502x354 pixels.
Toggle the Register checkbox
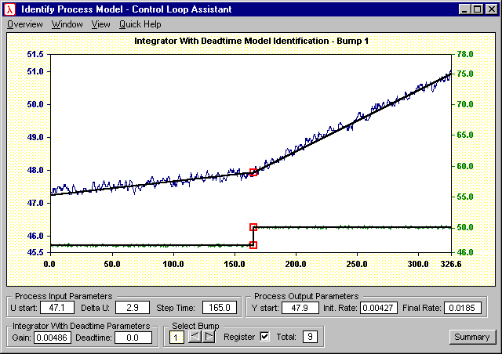pyautogui.click(x=264, y=337)
